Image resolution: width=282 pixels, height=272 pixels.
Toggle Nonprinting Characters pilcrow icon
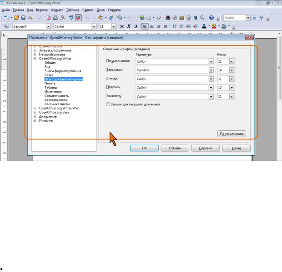tap(195, 18)
